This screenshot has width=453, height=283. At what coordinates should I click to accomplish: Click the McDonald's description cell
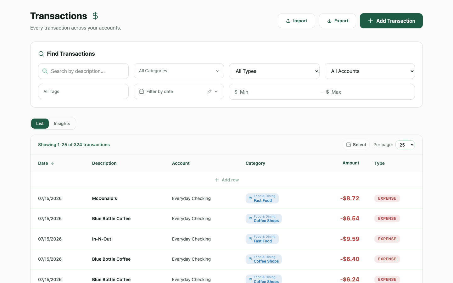tap(104, 198)
